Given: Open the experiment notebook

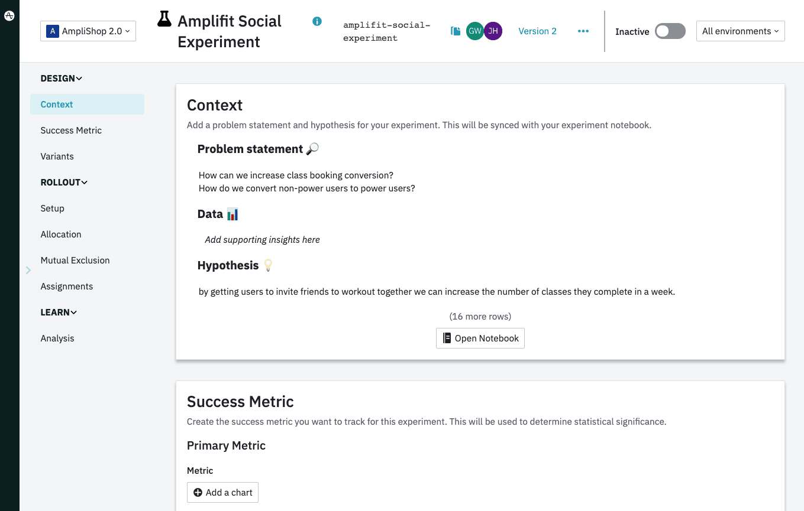Looking at the screenshot, I should (480, 338).
